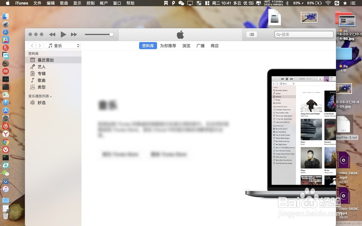Switch to the 资料库 tab
The width and height of the screenshot is (362, 226).
click(x=148, y=46)
